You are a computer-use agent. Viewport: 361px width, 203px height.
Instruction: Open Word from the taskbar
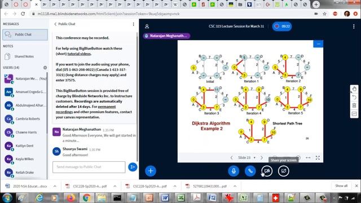click(165, 198)
